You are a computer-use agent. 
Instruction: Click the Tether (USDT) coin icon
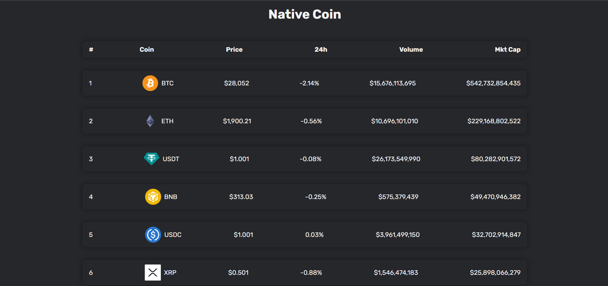[151, 159]
